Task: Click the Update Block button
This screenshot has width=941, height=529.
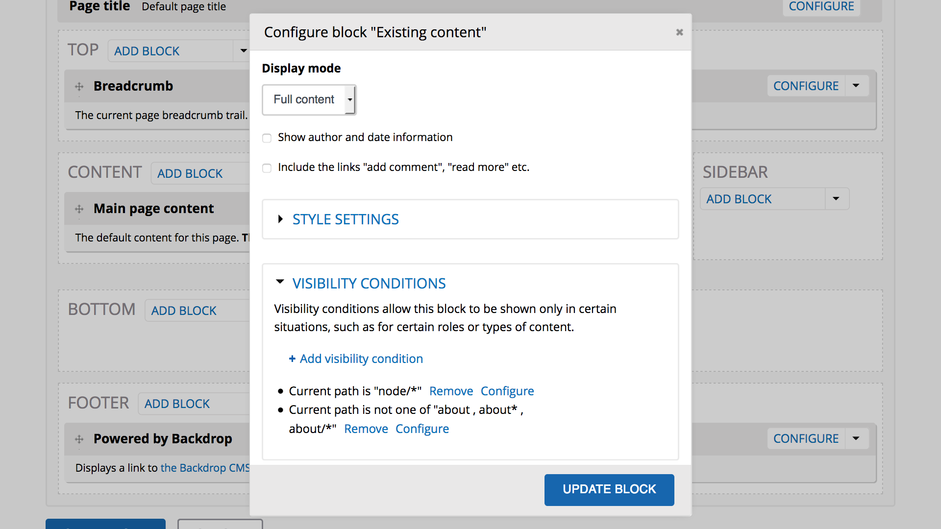Action: click(609, 489)
